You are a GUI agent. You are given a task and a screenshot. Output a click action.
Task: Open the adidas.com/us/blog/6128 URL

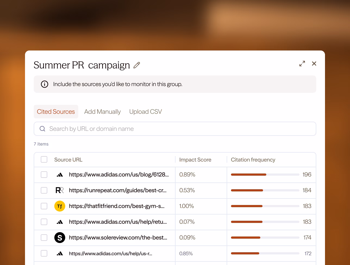pyautogui.click(x=119, y=175)
